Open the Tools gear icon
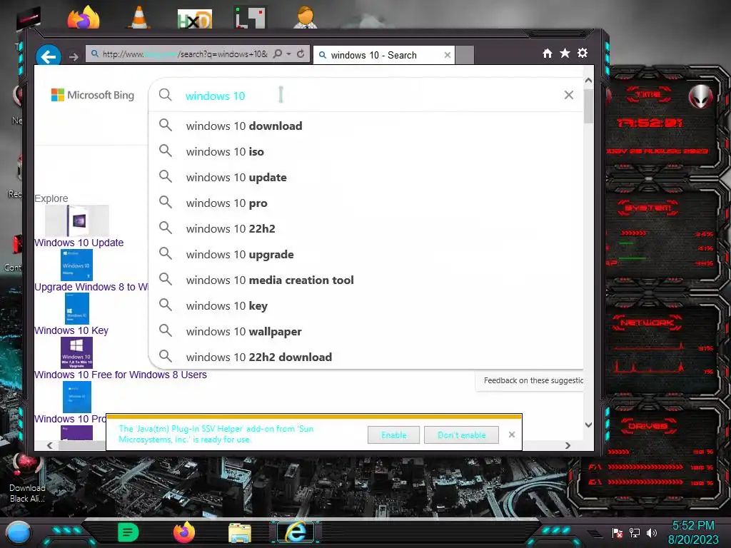Image resolution: width=731 pixels, height=548 pixels. [x=583, y=53]
